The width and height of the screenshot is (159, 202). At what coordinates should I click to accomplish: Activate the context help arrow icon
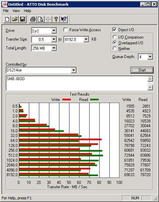tap(64, 19)
